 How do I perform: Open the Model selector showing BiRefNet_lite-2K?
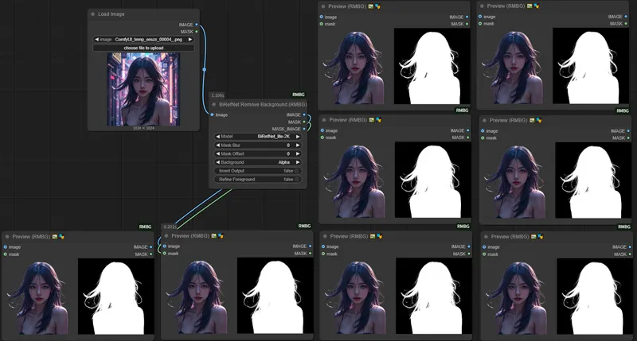point(258,137)
